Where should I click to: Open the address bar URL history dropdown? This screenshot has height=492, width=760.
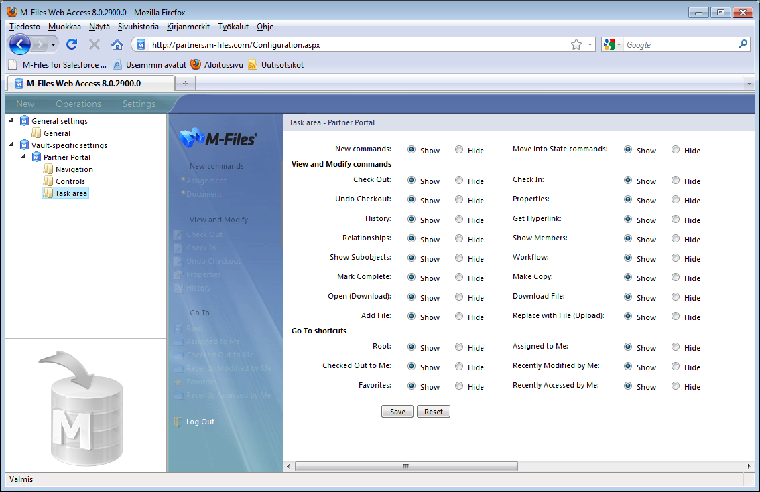click(x=590, y=45)
